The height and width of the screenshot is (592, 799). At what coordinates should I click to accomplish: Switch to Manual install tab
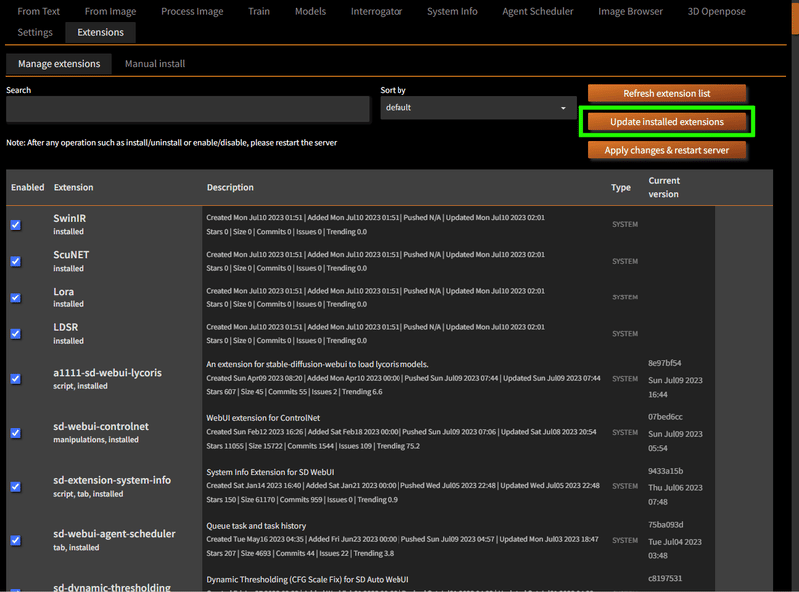tap(155, 64)
